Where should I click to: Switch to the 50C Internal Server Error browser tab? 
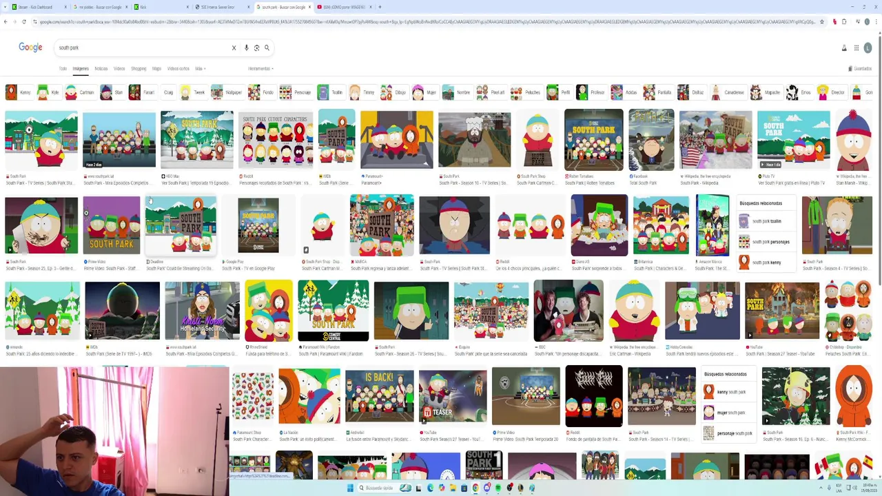222,7
